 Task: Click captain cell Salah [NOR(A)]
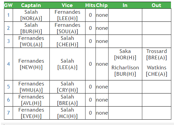tap(31, 15)
